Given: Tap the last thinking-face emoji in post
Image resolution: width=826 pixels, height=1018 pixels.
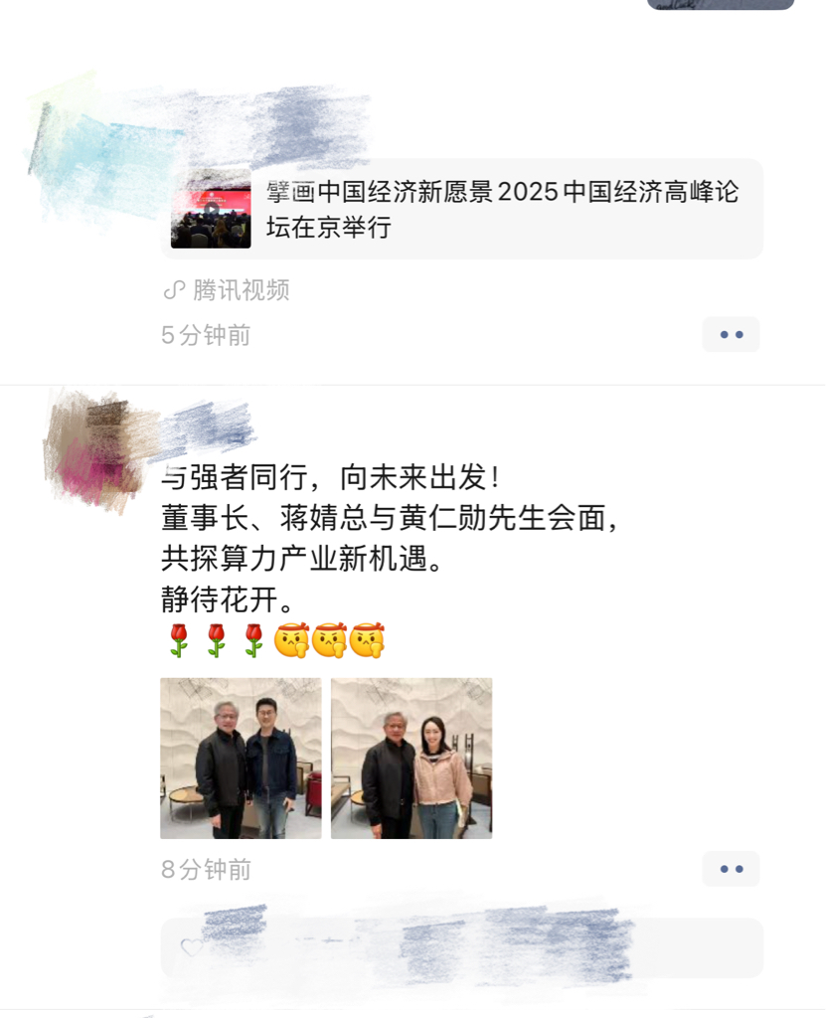Looking at the screenshot, I should click(x=367, y=641).
